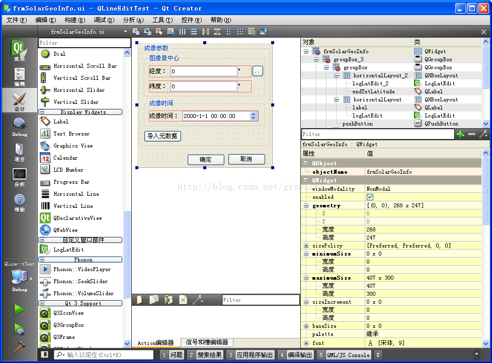Apply horizontal layout from the form toolbar
This screenshot has width=492, height=363.
182,32
